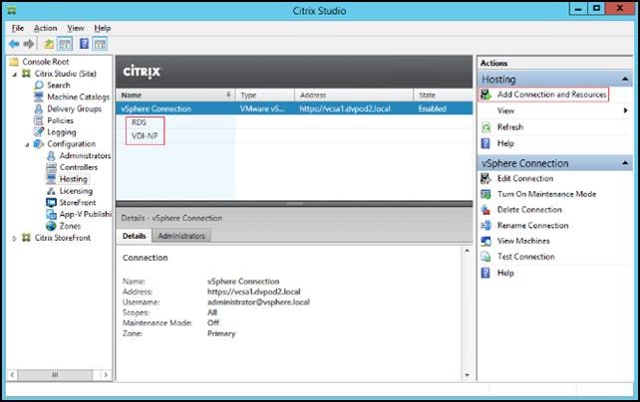The height and width of the screenshot is (402, 640).
Task: Expand the Citrix StoreFront tree node
Action: point(14,238)
